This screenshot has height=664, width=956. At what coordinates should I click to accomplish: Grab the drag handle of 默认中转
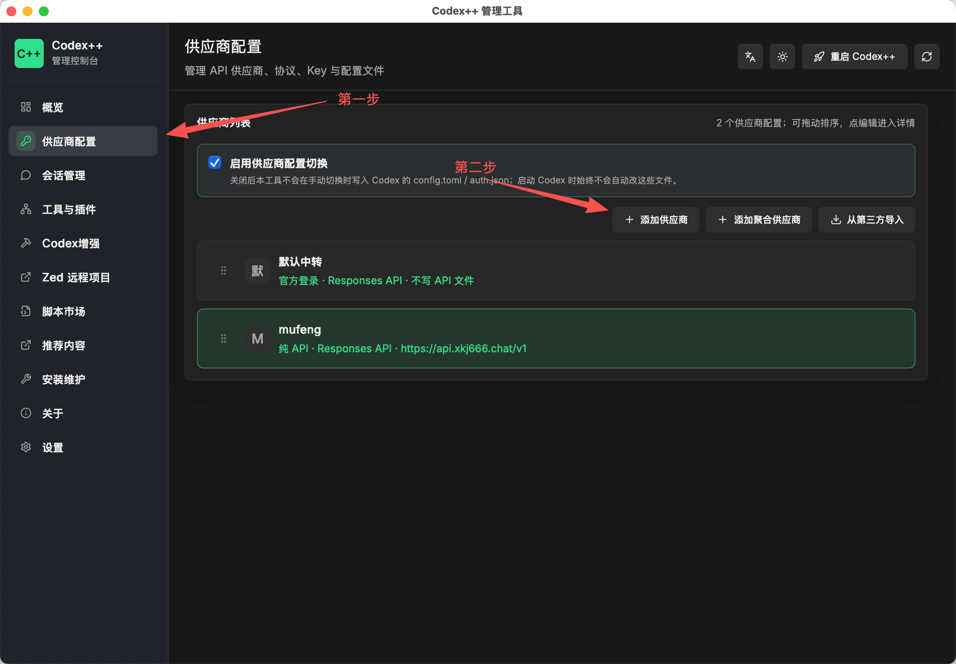[224, 270]
